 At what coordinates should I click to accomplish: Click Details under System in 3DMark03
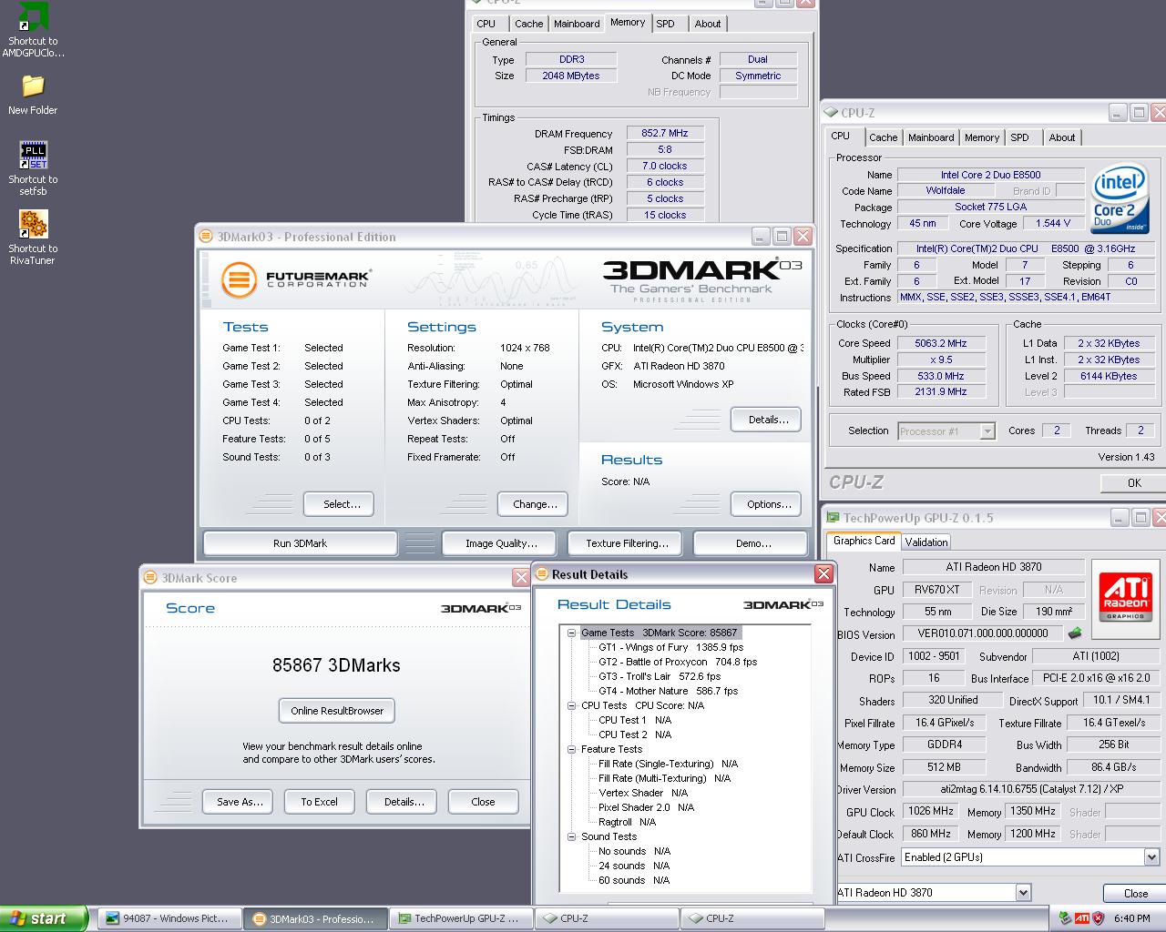(x=768, y=420)
